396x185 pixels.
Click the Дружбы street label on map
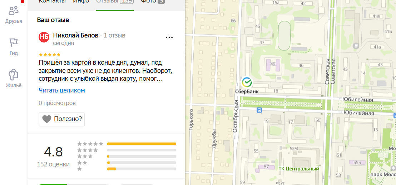[x=214, y=139]
